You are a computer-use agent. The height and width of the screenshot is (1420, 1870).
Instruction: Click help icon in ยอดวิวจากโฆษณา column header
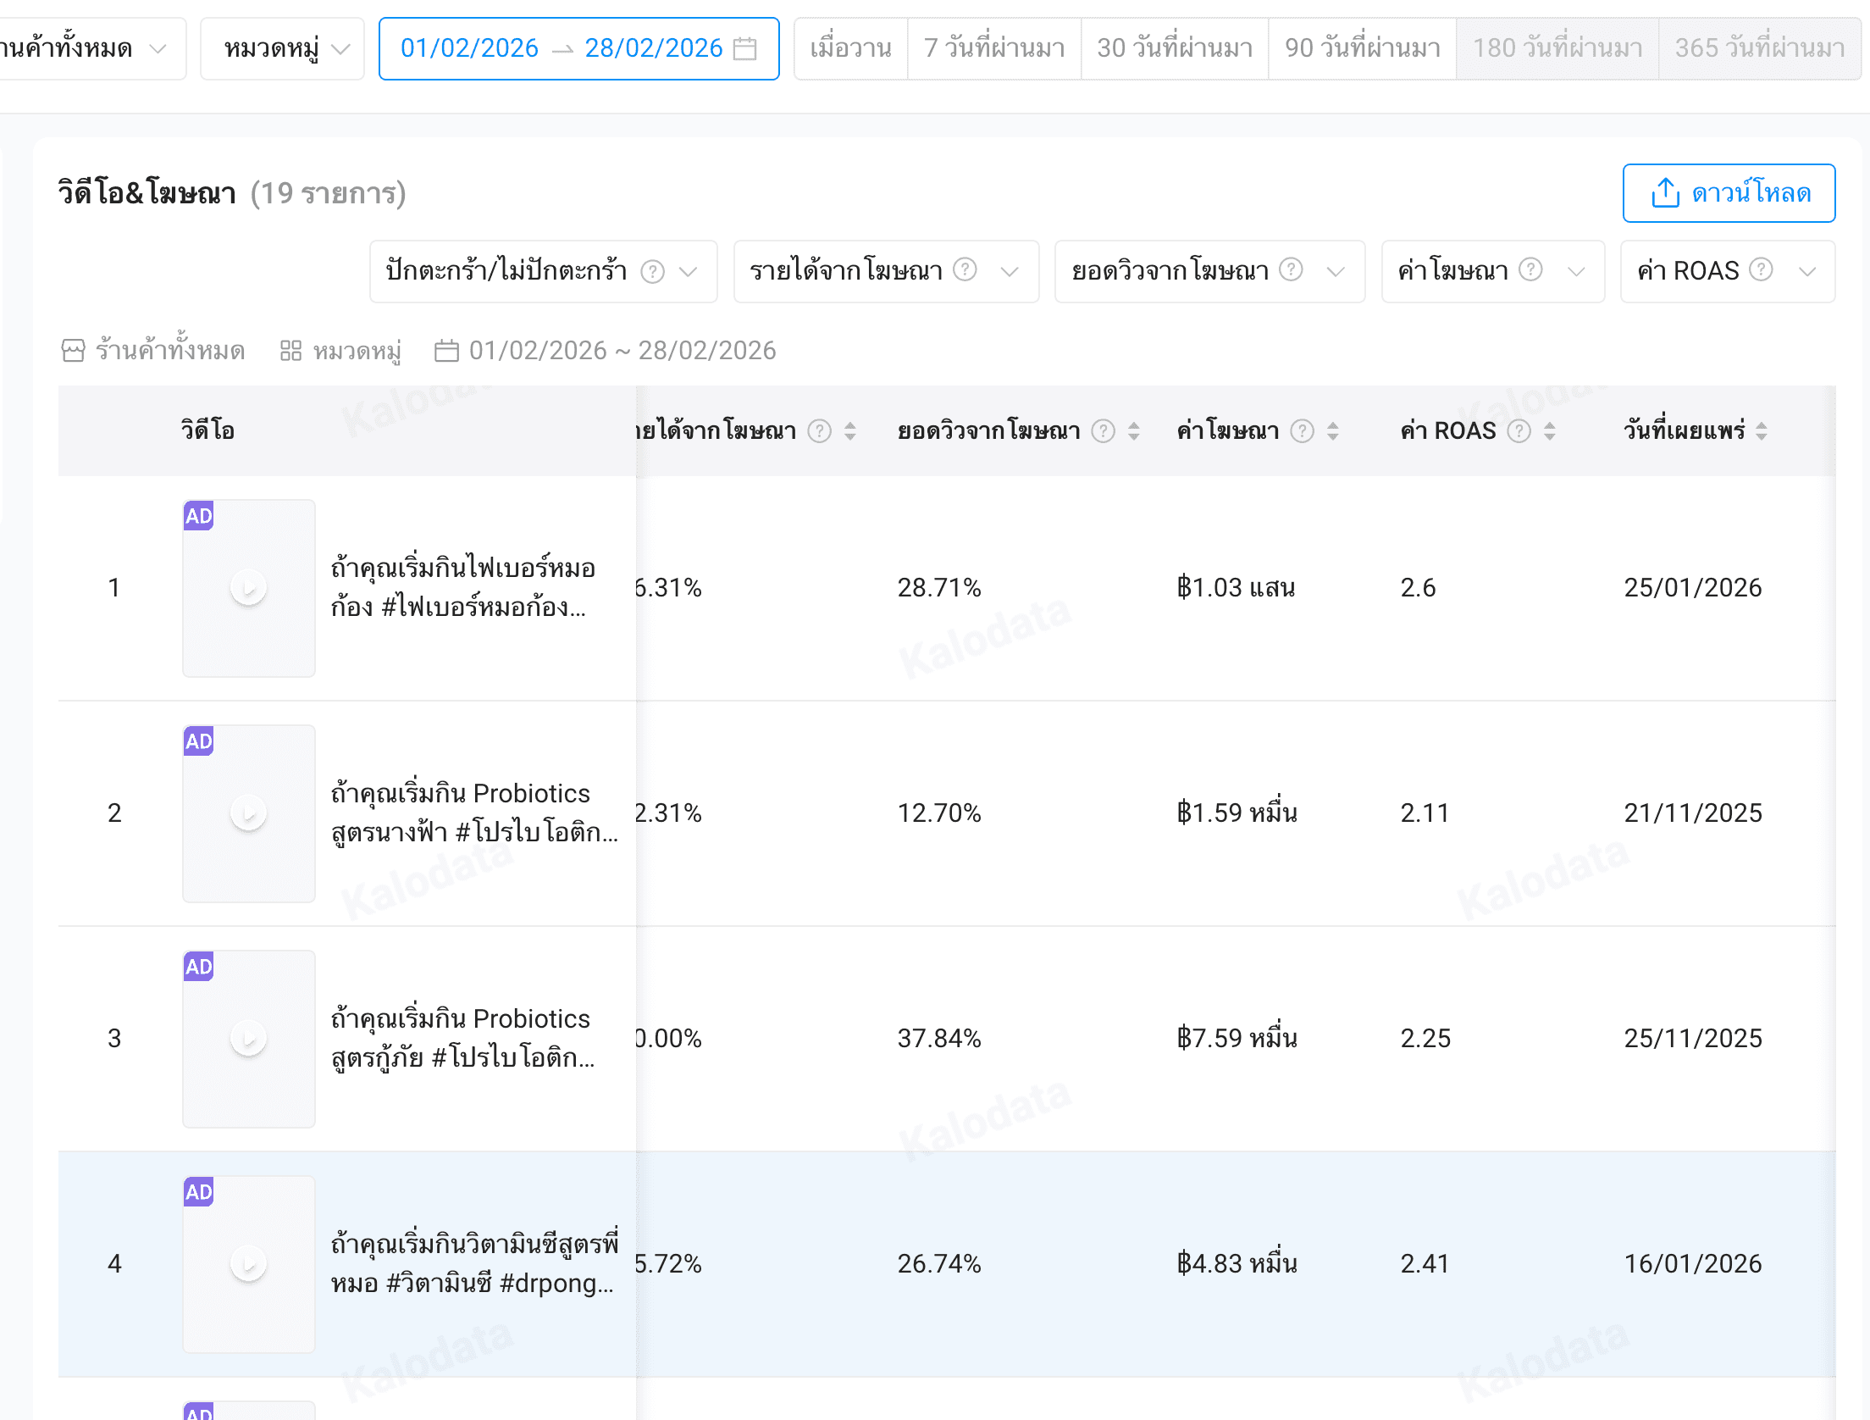(1103, 431)
